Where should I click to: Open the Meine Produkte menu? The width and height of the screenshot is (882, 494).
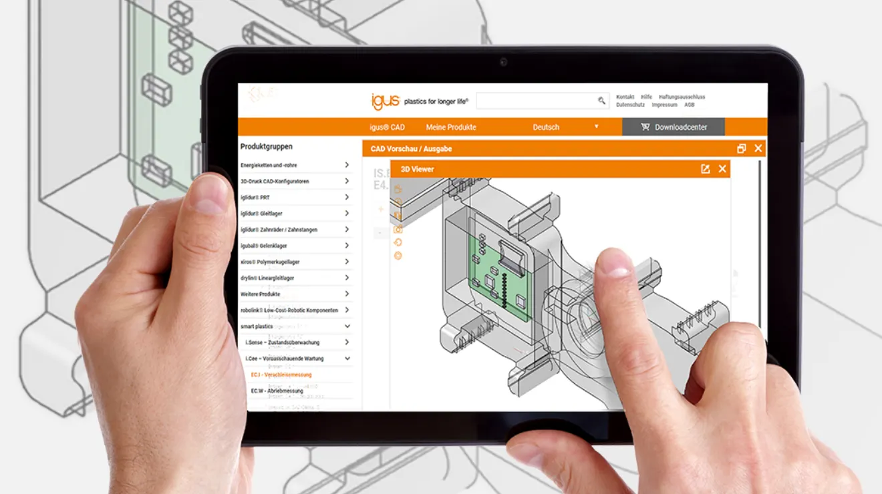[452, 126]
